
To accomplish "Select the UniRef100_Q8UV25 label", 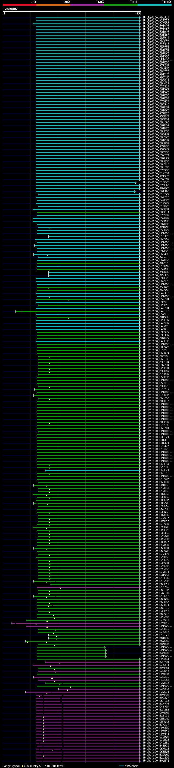I will click(156, 347).
